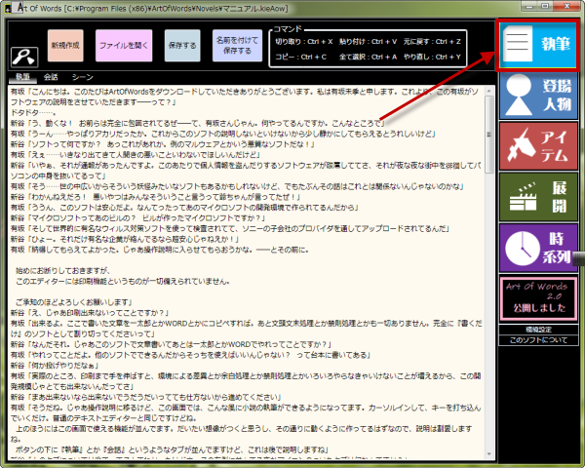The height and width of the screenshot is (468, 585).
Task: Click the Art Of Words 2.0 banner
Action: click(x=539, y=293)
